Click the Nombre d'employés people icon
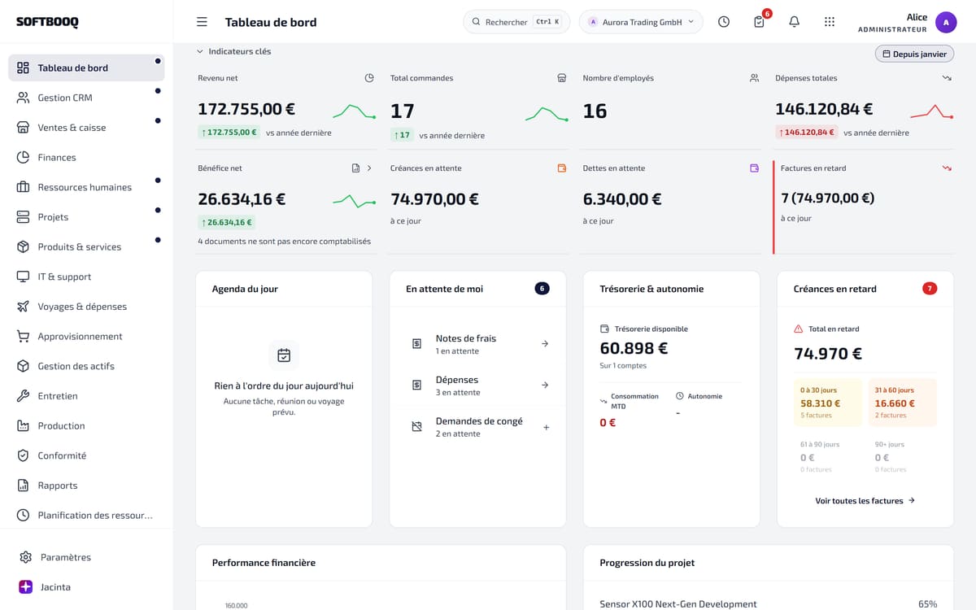Viewport: 976px width, 610px height. [x=754, y=78]
